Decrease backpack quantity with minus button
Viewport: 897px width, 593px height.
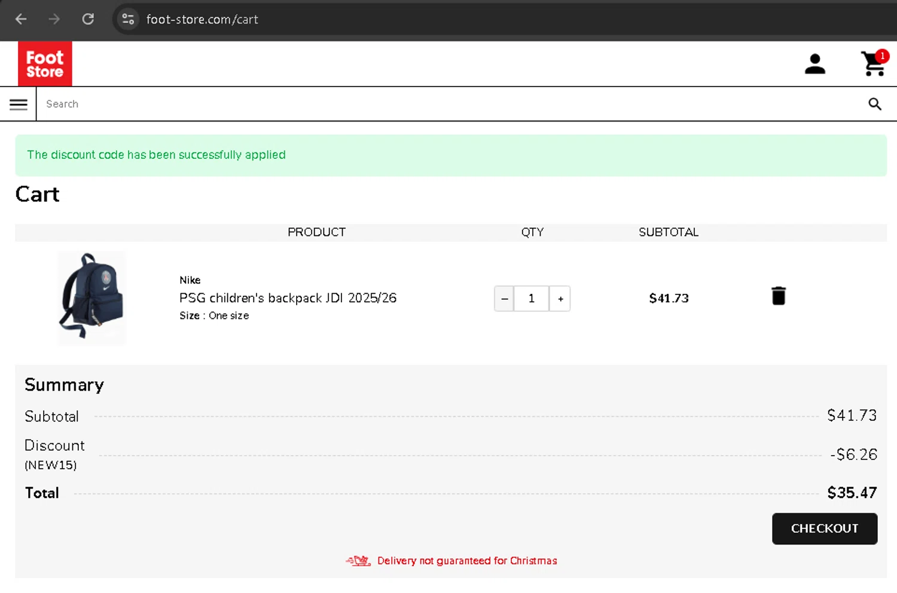point(504,299)
